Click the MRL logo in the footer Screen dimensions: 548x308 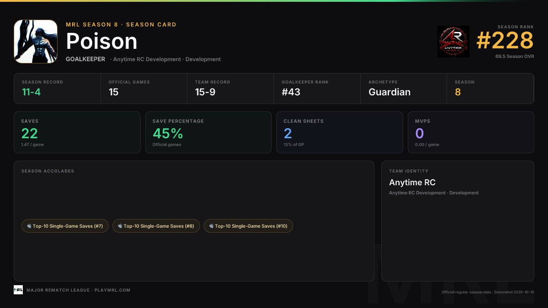pos(18,290)
